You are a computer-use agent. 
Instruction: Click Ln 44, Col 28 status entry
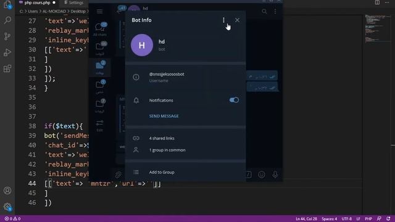[x=306, y=219]
